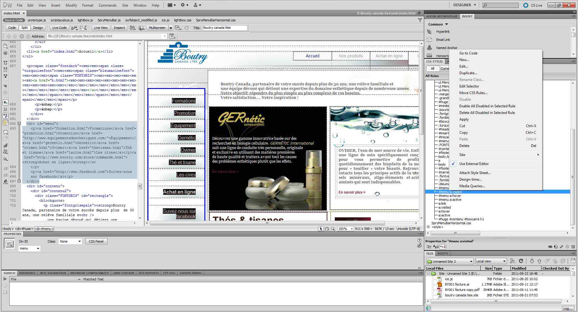The image size is (578, 312).
Task: Select the Zoom magnifier tool in status bar
Action: click(333, 229)
